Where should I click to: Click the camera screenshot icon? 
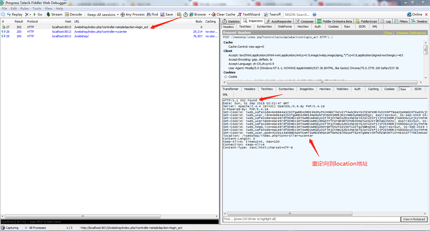coord(179,14)
